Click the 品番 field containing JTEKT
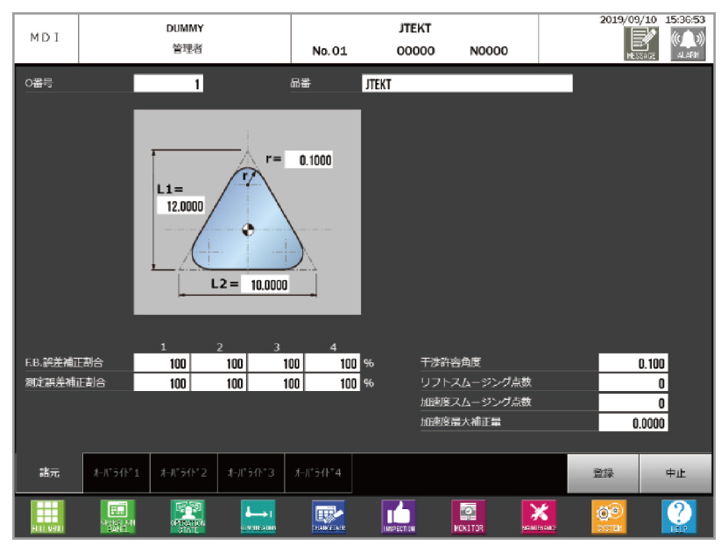Viewport: 728px width, 552px height. [x=467, y=84]
